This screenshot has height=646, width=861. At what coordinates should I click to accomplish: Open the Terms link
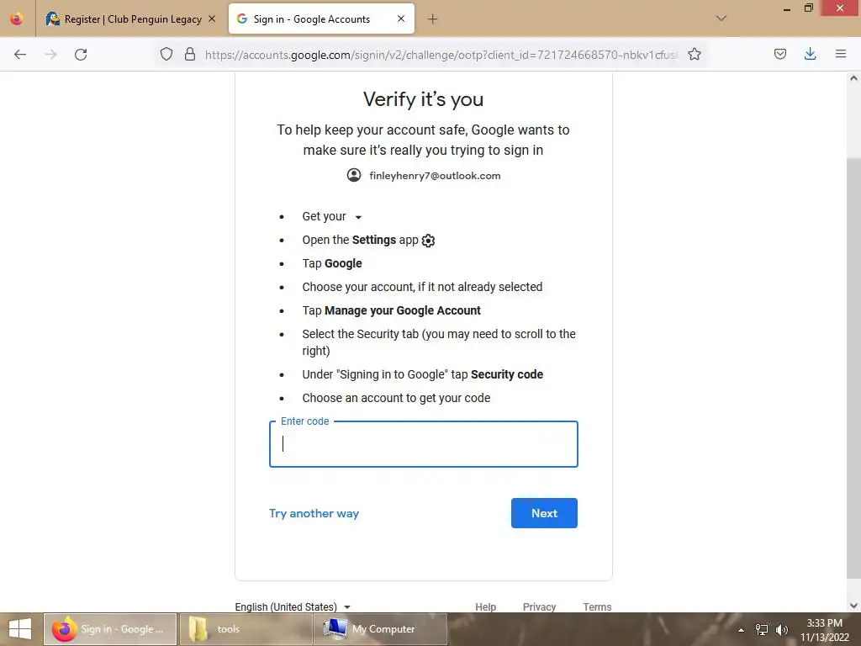tap(597, 607)
